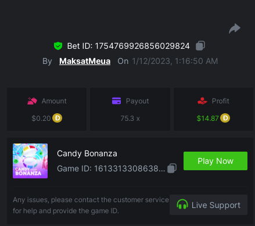Click the $14.87 profit value

pos(207,119)
